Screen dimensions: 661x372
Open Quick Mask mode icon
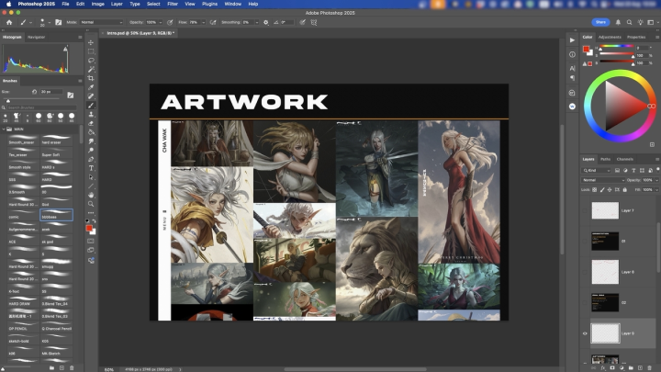(x=91, y=241)
